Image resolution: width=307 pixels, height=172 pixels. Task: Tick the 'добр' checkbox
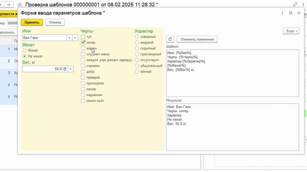[83, 72]
